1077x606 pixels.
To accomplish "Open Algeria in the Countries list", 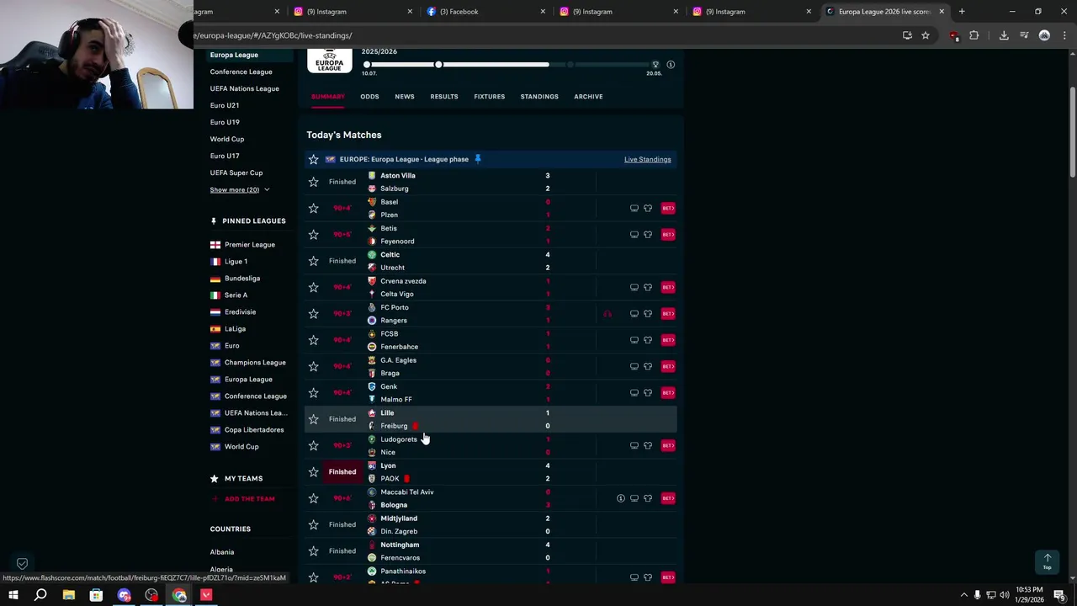I will coord(221,570).
